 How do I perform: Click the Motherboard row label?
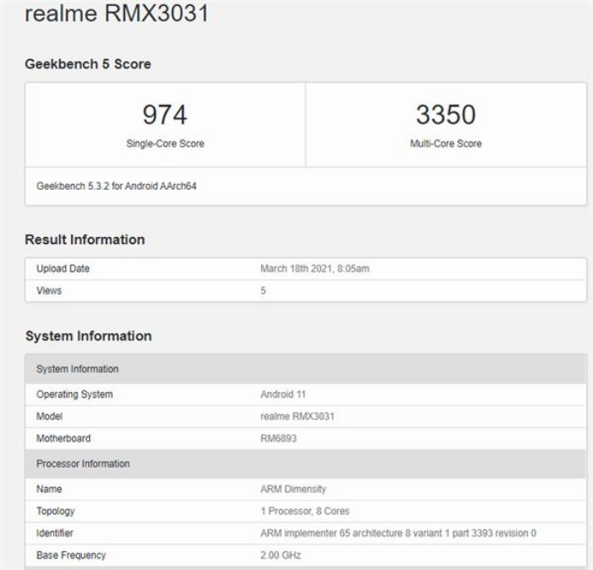64,439
